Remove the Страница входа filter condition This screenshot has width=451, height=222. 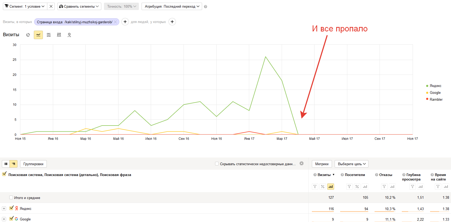click(x=115, y=22)
